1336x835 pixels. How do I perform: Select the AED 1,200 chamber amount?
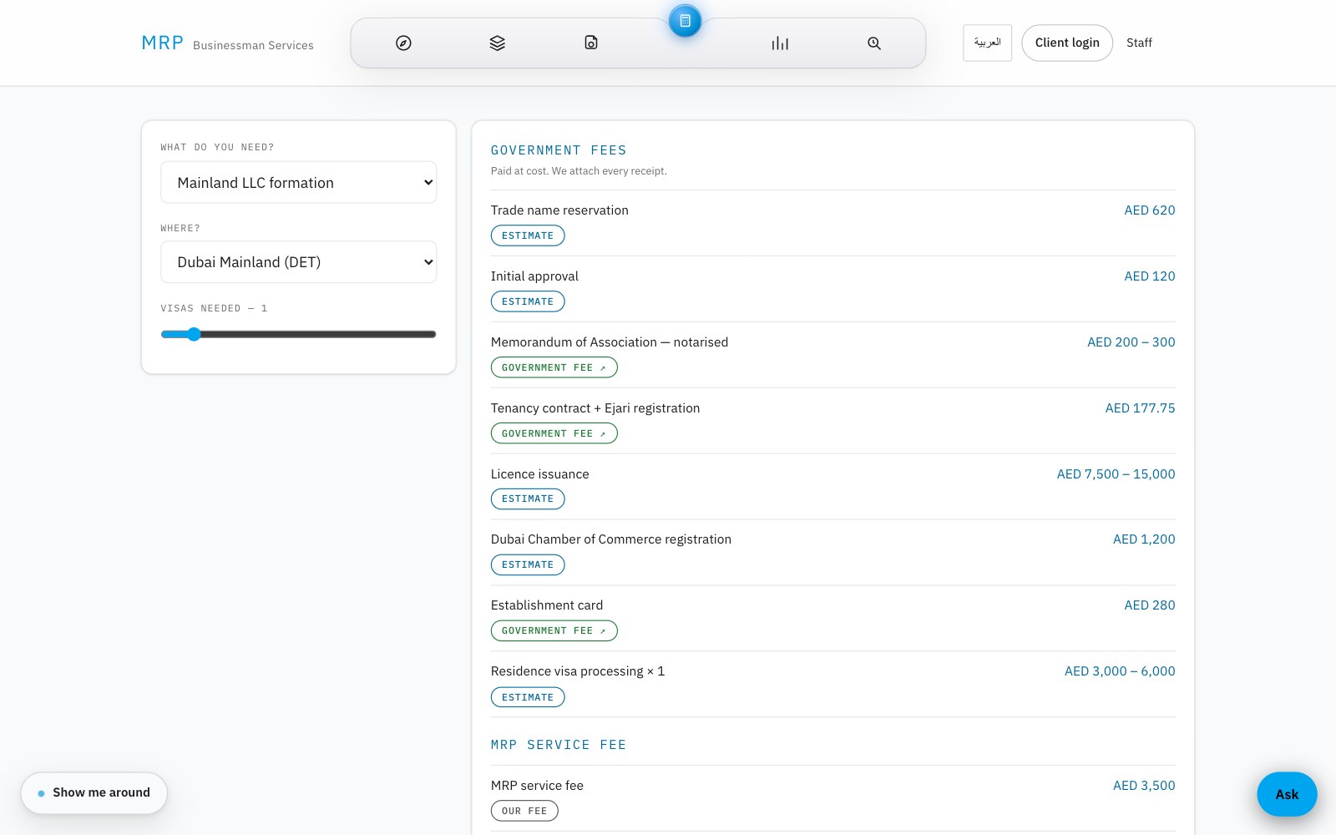tap(1144, 539)
